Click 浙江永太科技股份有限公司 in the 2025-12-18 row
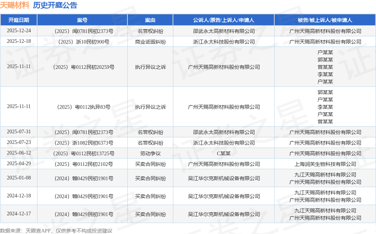This screenshot has width=376, height=234. click(224, 42)
